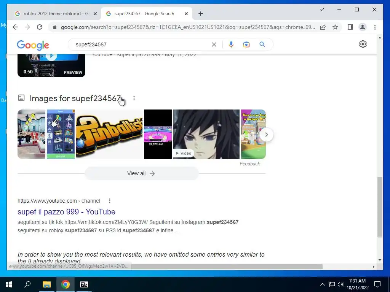Open supef il pazzo 999 YouTube link
This screenshot has height=292, width=390.
click(x=66, y=212)
